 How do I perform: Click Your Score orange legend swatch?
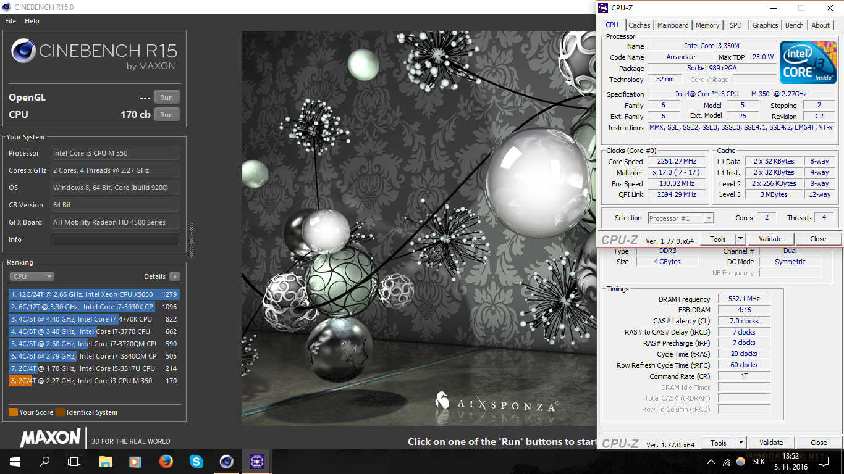13,412
